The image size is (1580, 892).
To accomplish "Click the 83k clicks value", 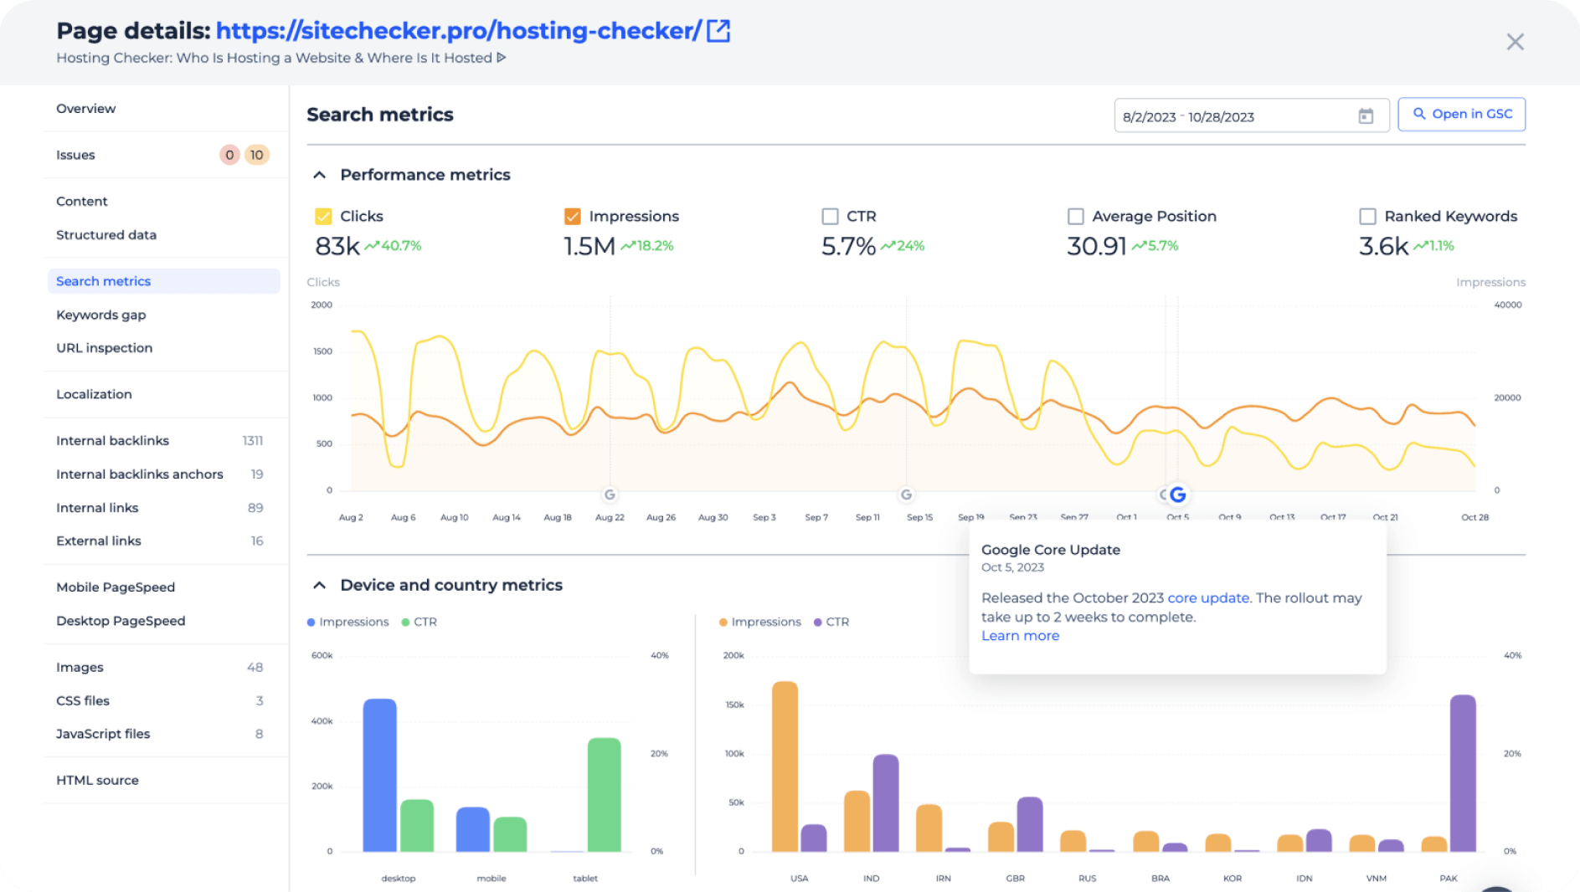I will (337, 246).
